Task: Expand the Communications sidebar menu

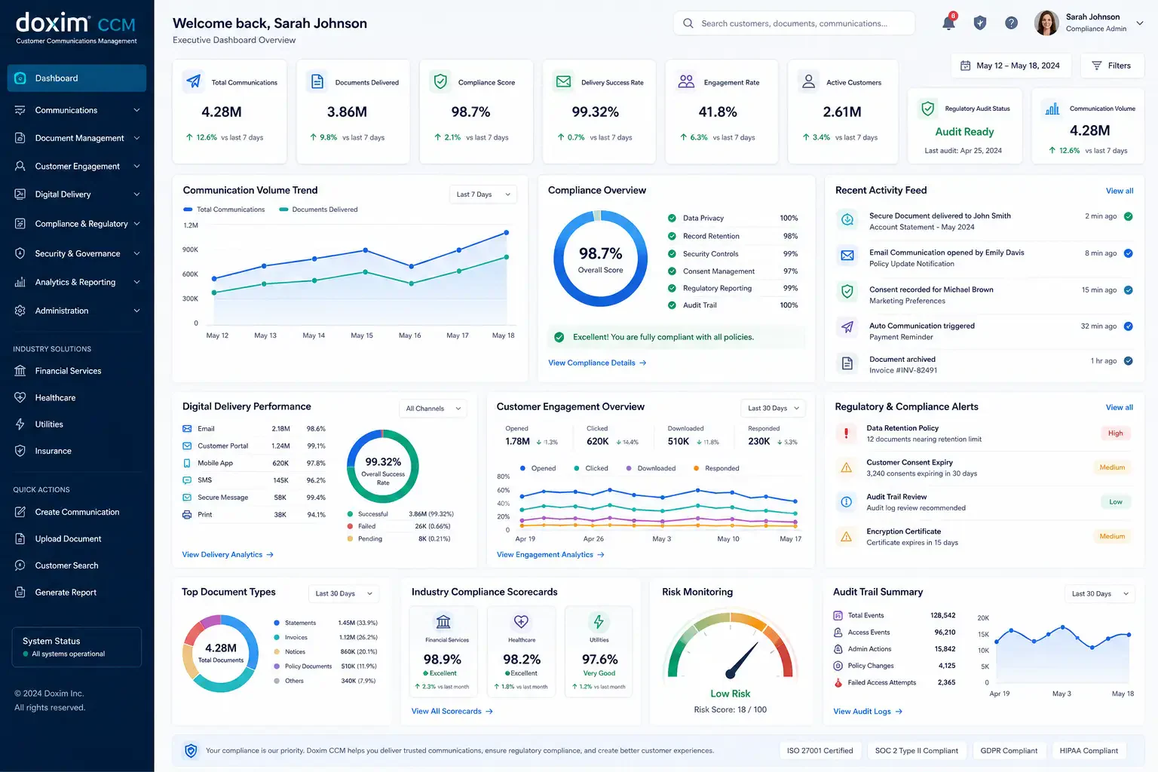Action: click(77, 110)
